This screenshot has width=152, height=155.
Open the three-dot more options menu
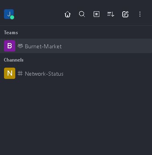tap(140, 14)
